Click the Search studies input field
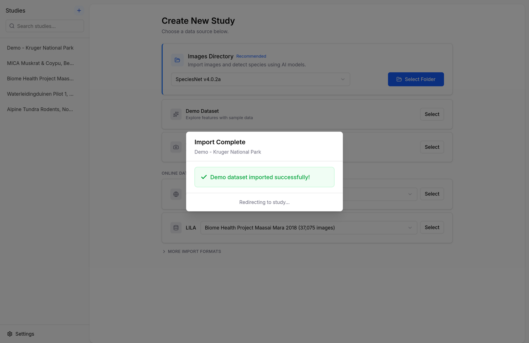Screen dimensions: 529x343 (x=45, y=26)
